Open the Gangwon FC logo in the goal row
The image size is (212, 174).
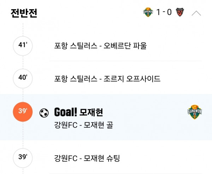click(x=195, y=112)
